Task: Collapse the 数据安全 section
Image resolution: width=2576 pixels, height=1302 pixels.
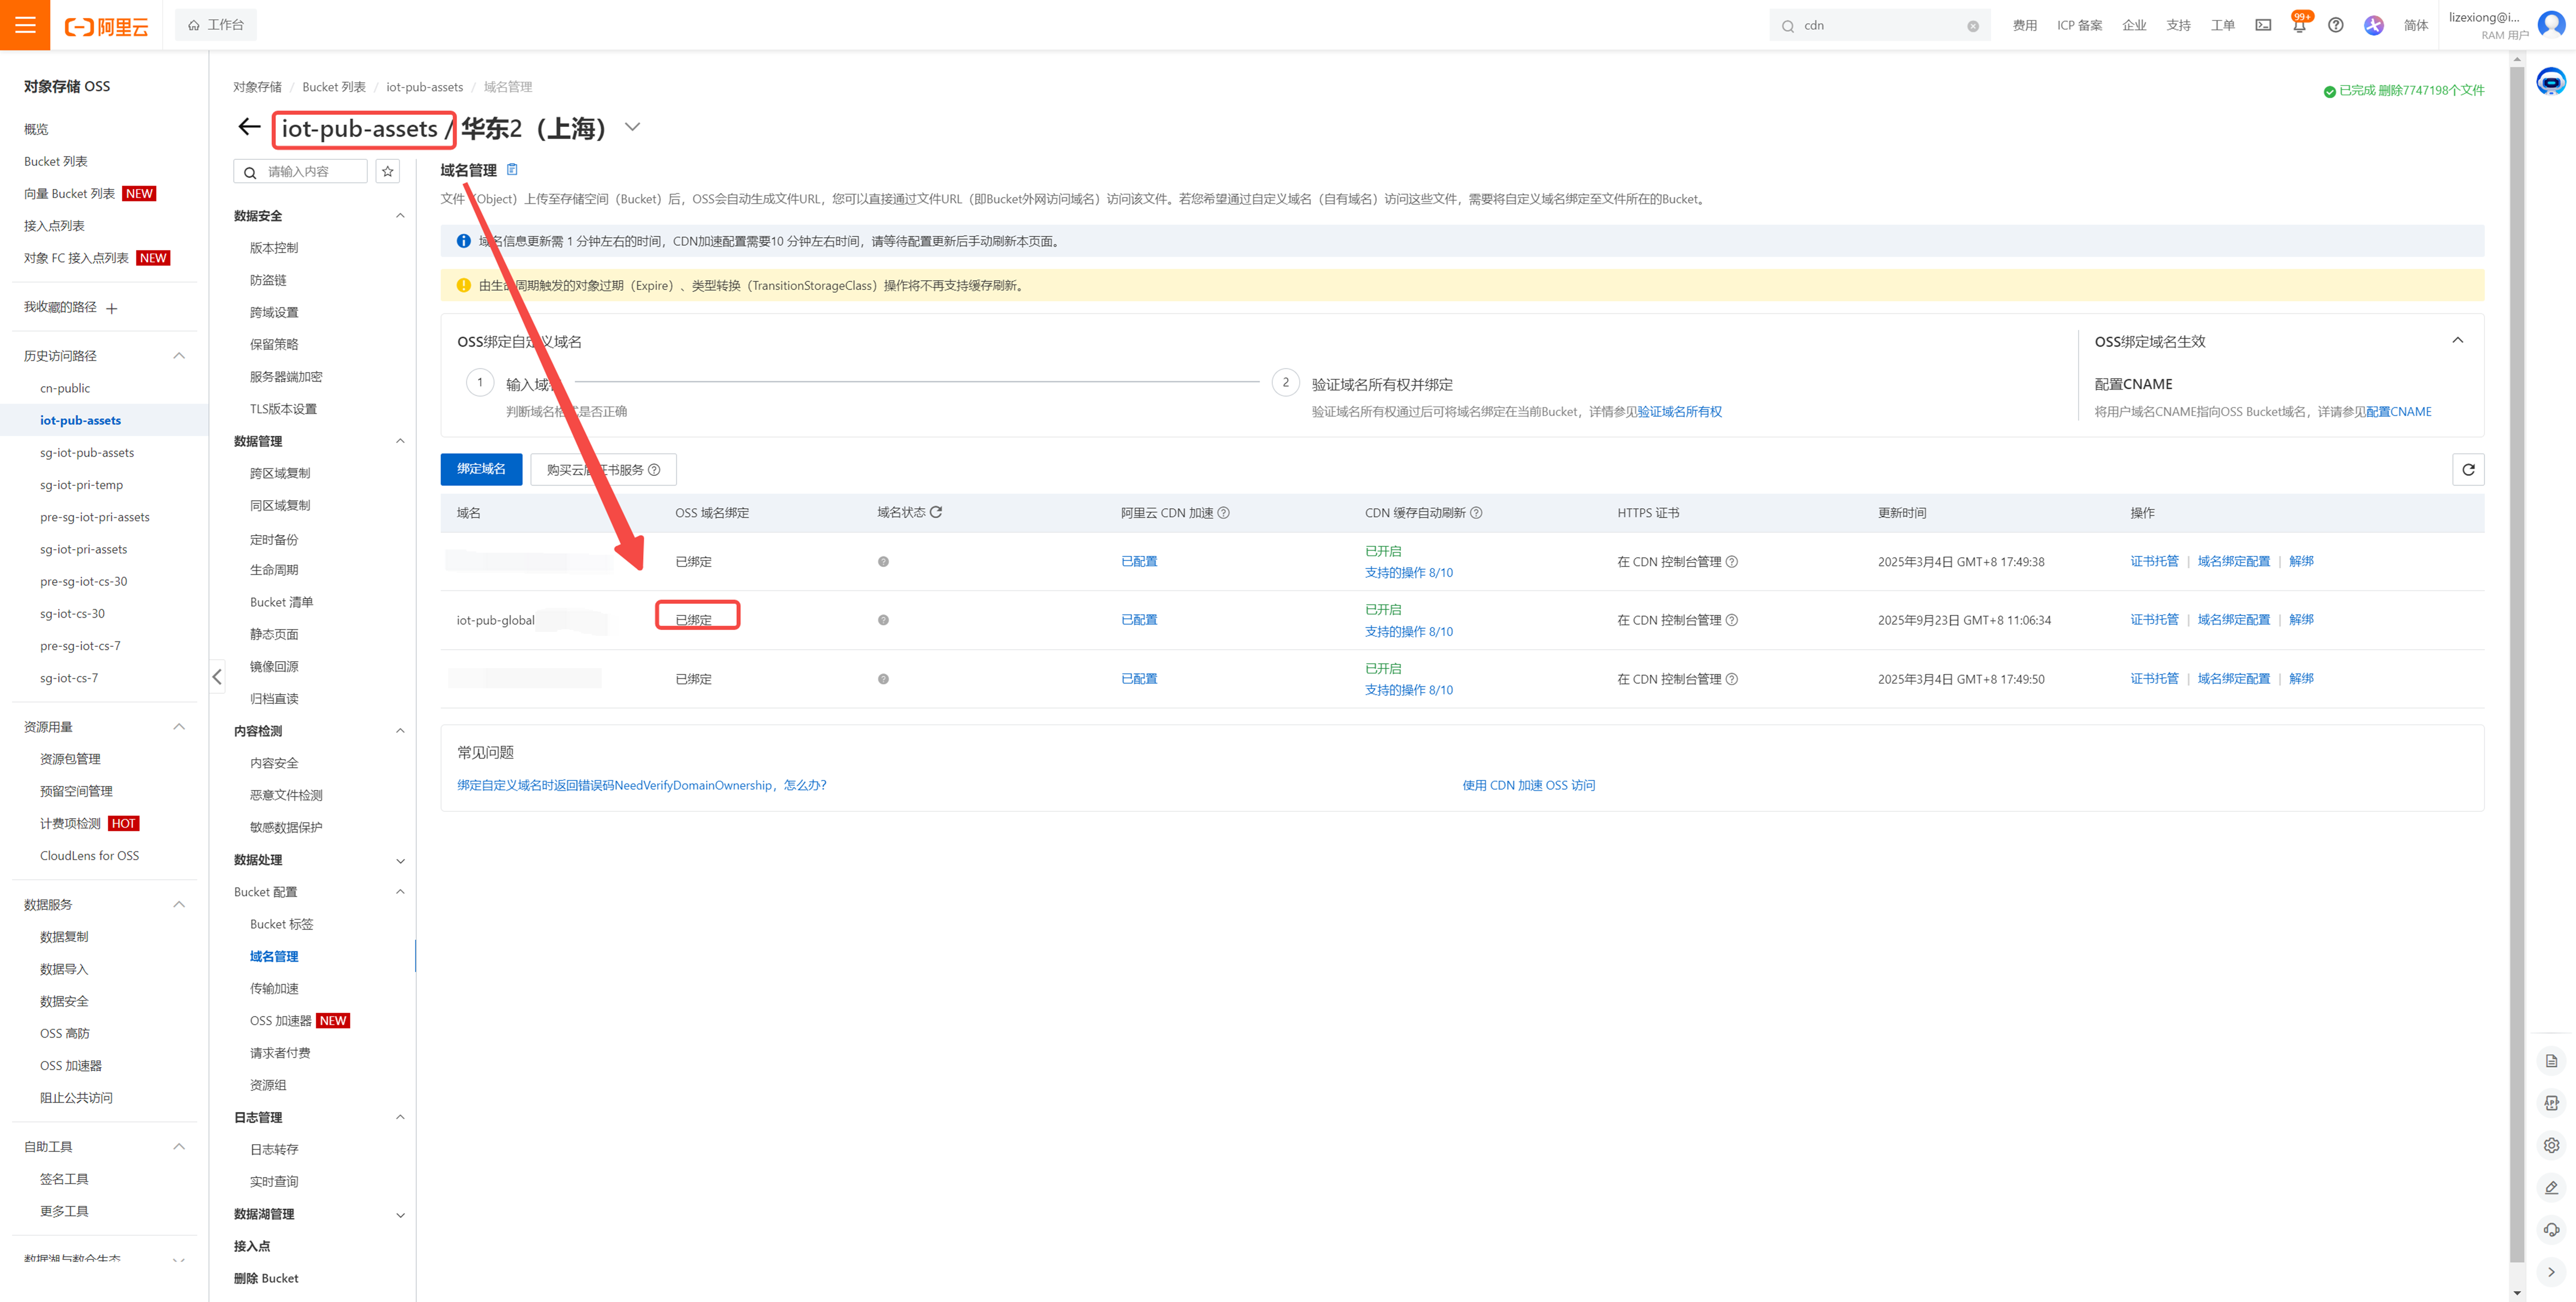Action: pyautogui.click(x=400, y=216)
